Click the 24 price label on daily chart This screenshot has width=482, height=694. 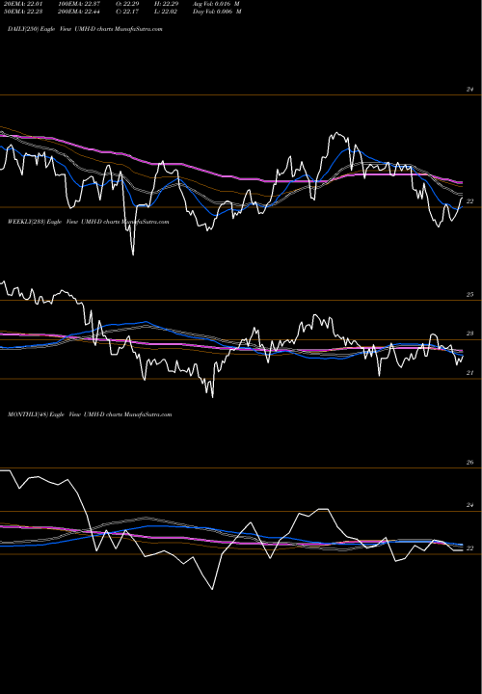[469, 90]
